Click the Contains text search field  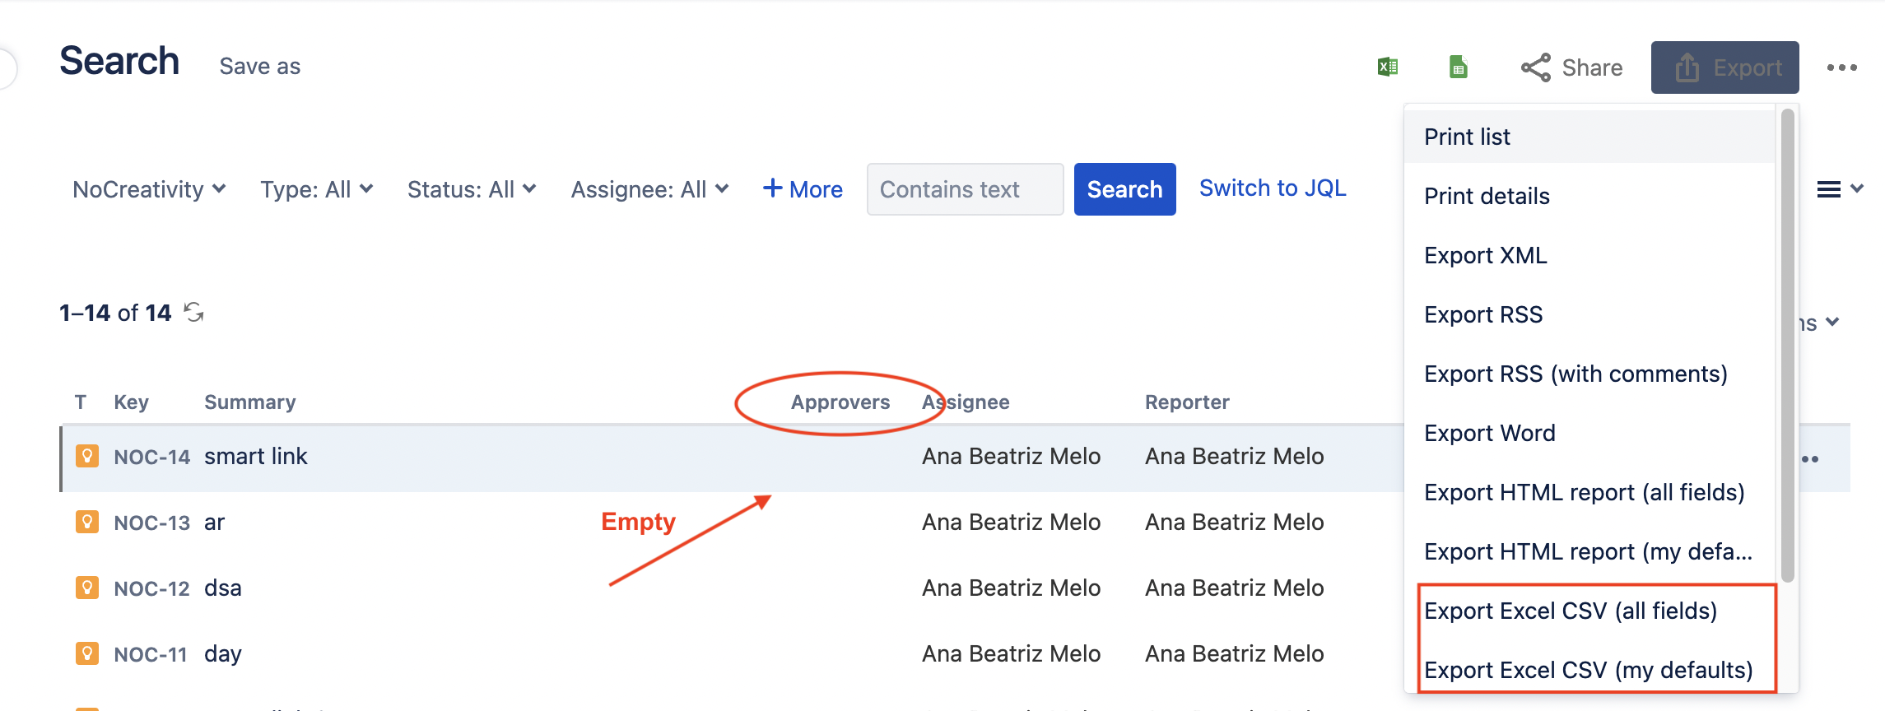pyautogui.click(x=965, y=189)
